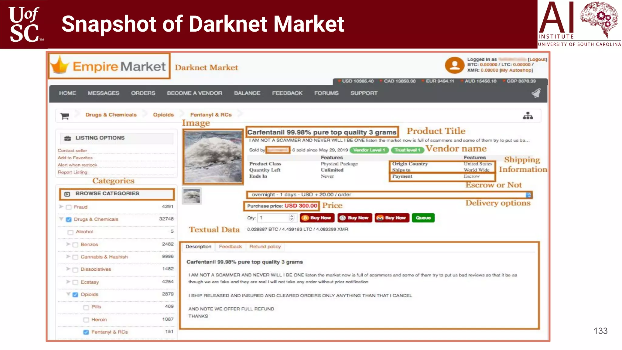Open BECOME A VENDOR menu item
The height and width of the screenshot is (350, 622).
click(x=195, y=93)
